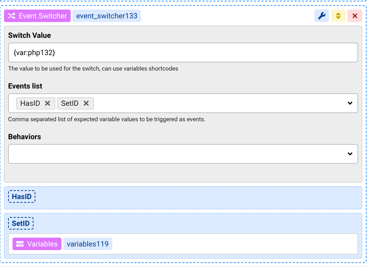Expand the Events list dropdown arrow
374x267 pixels.
pyautogui.click(x=350, y=104)
